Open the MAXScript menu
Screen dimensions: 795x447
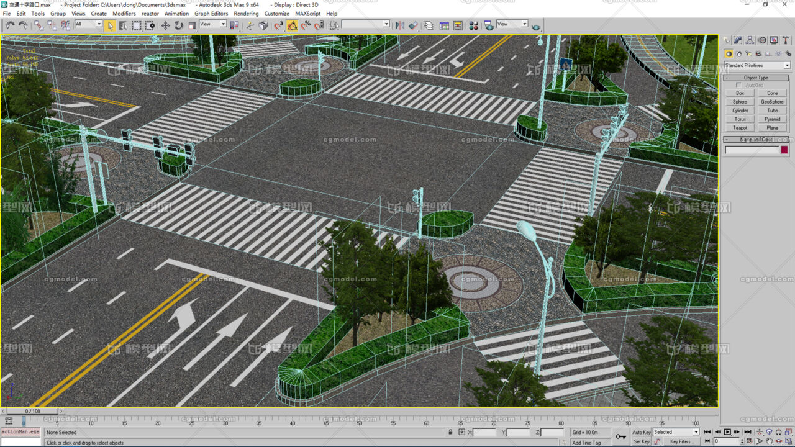(308, 13)
